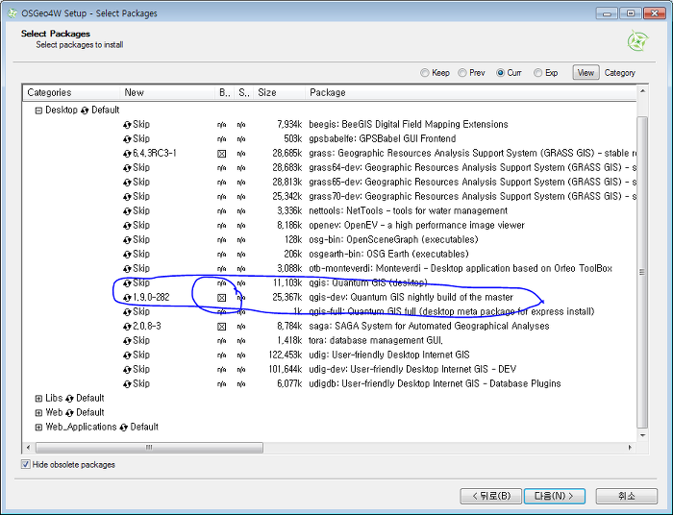Expand the Web category

[38, 413]
